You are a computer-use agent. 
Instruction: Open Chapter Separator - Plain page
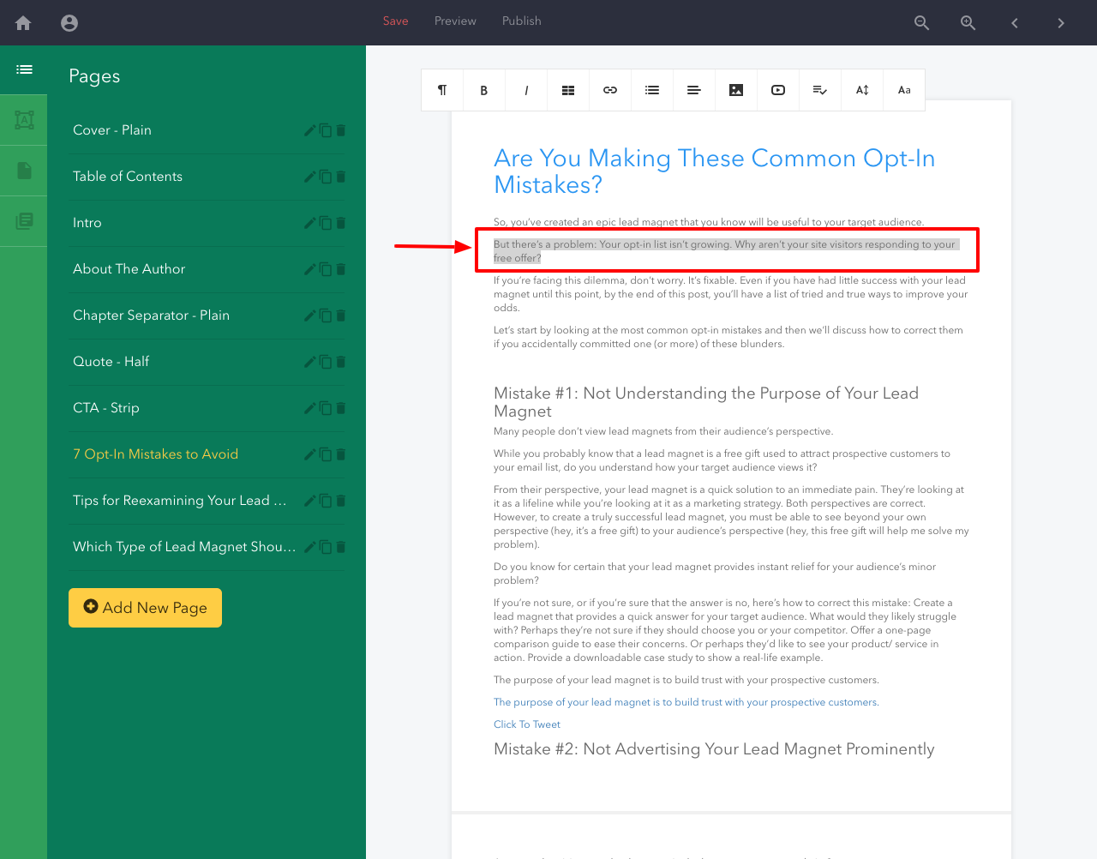point(151,315)
